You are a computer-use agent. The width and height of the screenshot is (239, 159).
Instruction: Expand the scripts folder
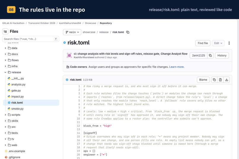point(5,115)
